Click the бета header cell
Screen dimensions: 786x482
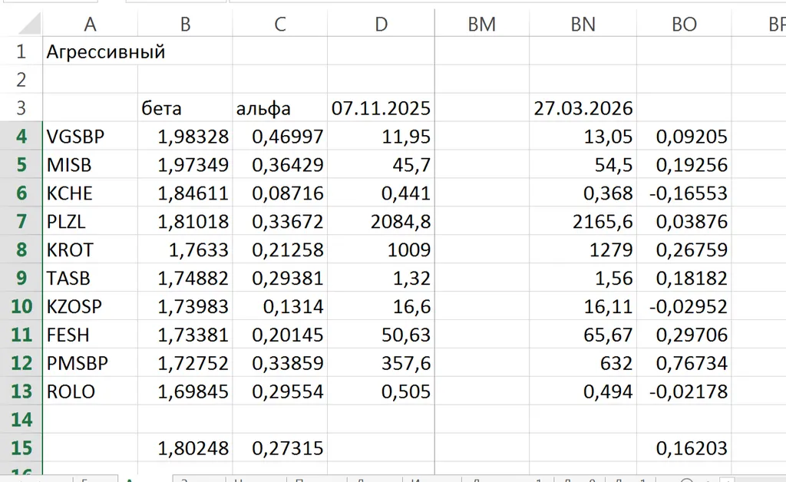point(185,107)
